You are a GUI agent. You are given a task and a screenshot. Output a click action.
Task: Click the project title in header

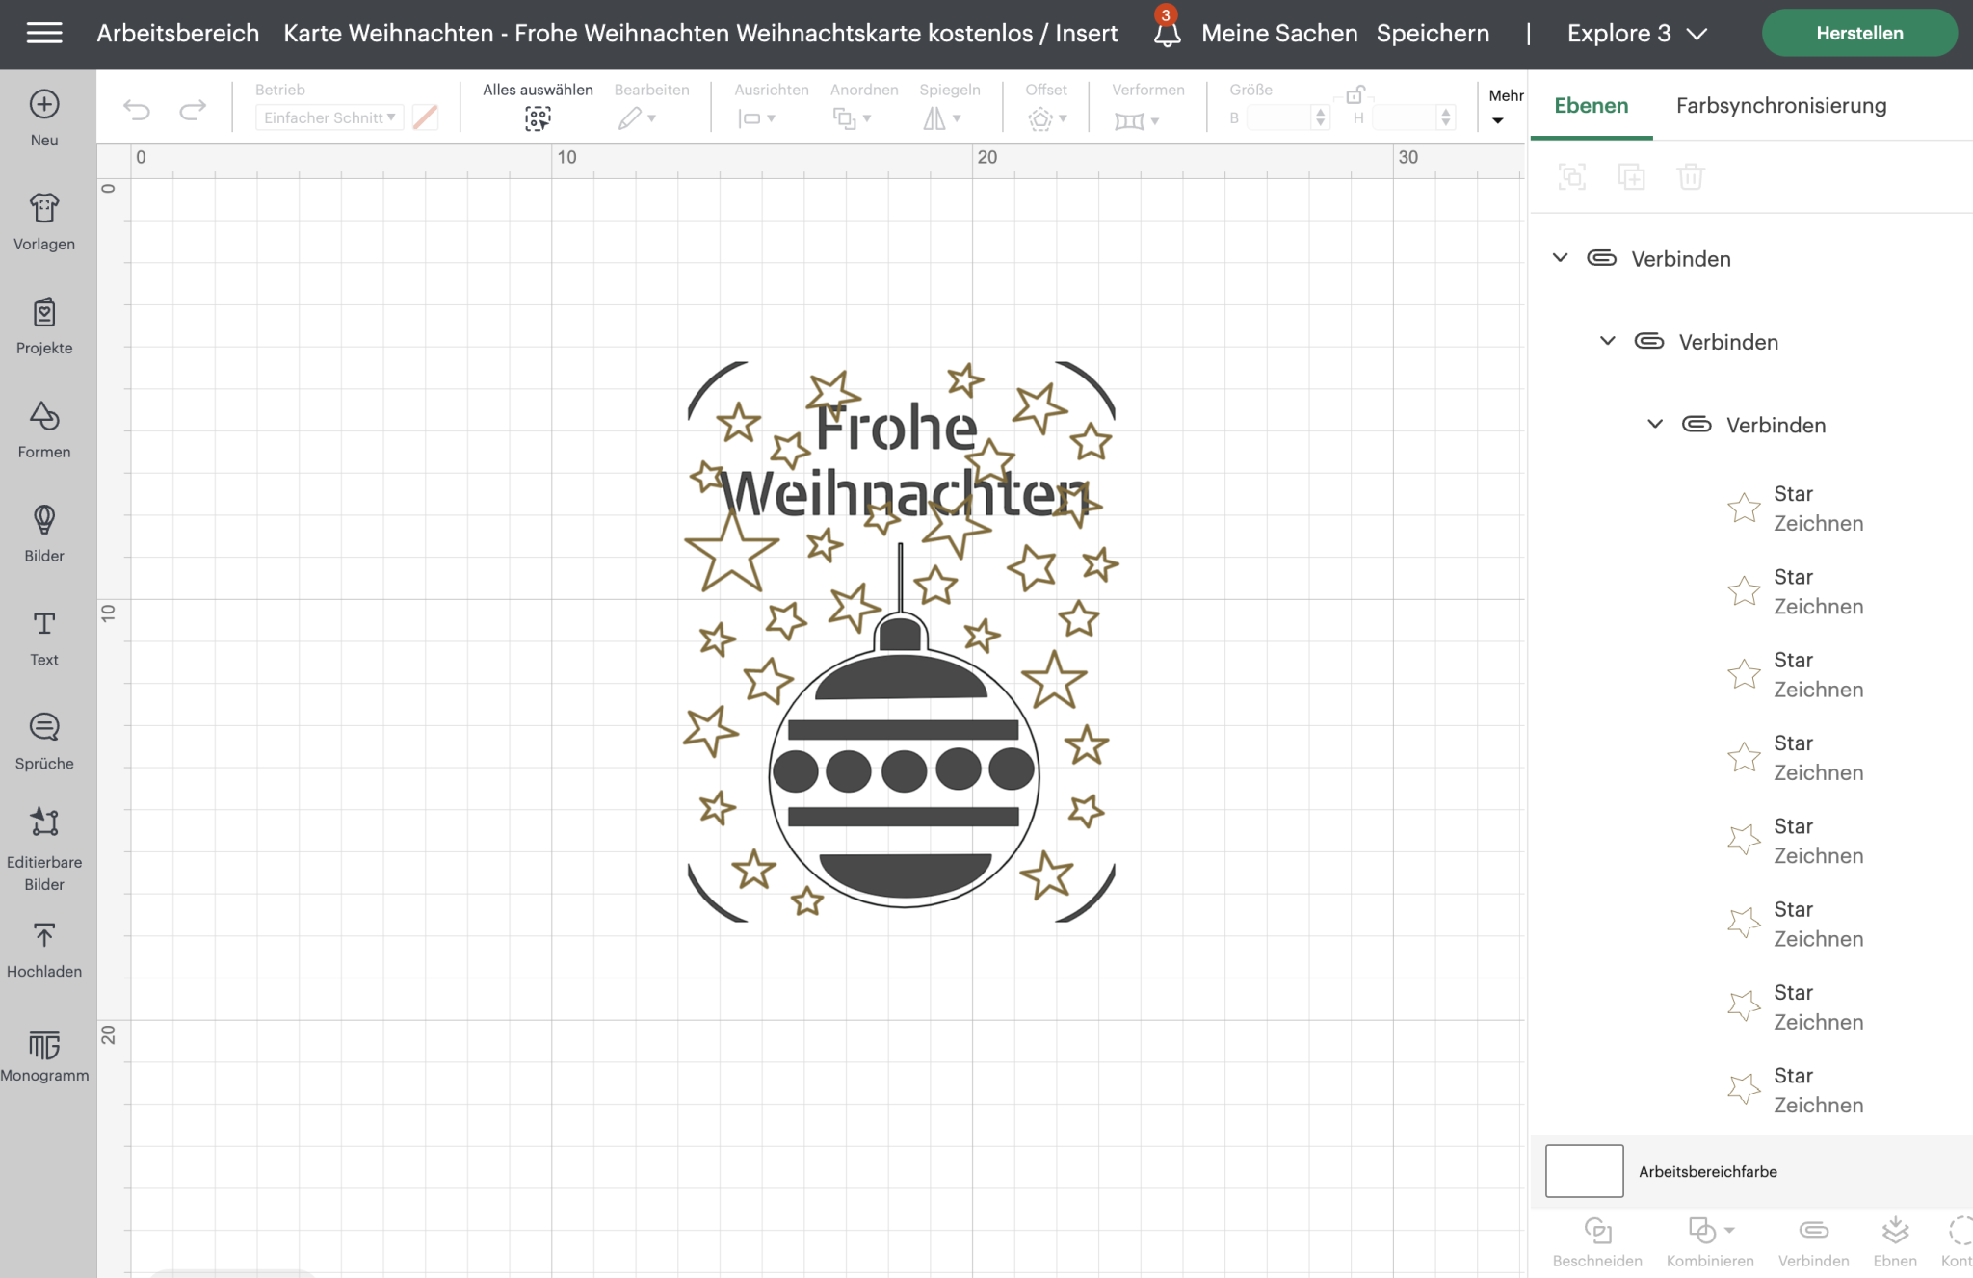[700, 33]
